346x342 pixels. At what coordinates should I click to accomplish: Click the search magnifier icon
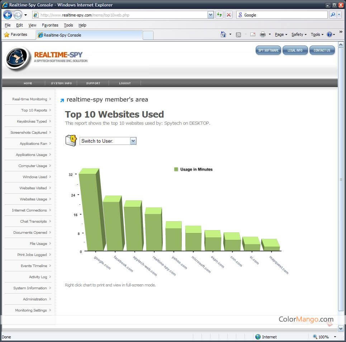(x=333, y=15)
